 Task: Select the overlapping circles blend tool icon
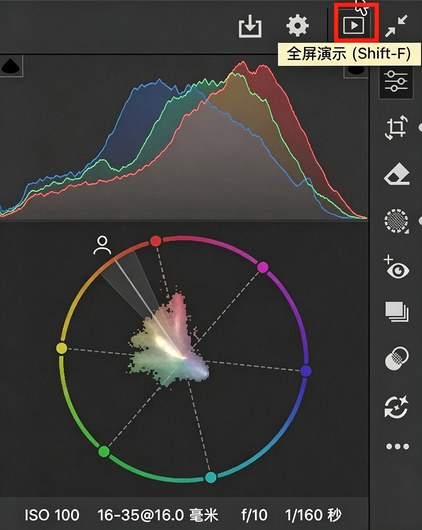397,358
